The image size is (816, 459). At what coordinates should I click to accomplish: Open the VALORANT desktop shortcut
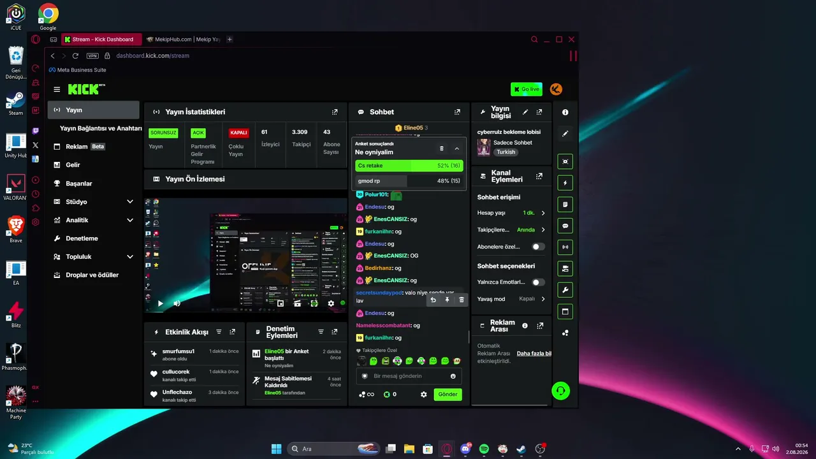point(15,187)
